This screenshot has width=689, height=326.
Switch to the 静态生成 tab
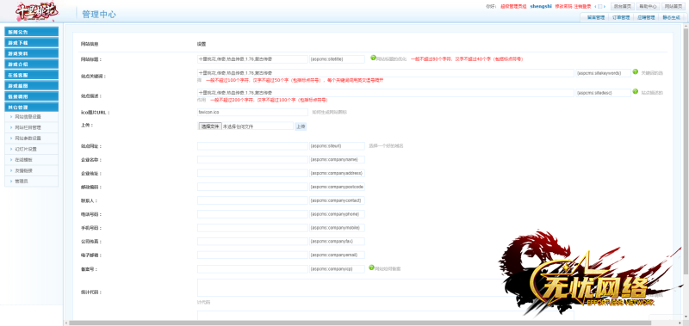tap(671, 17)
